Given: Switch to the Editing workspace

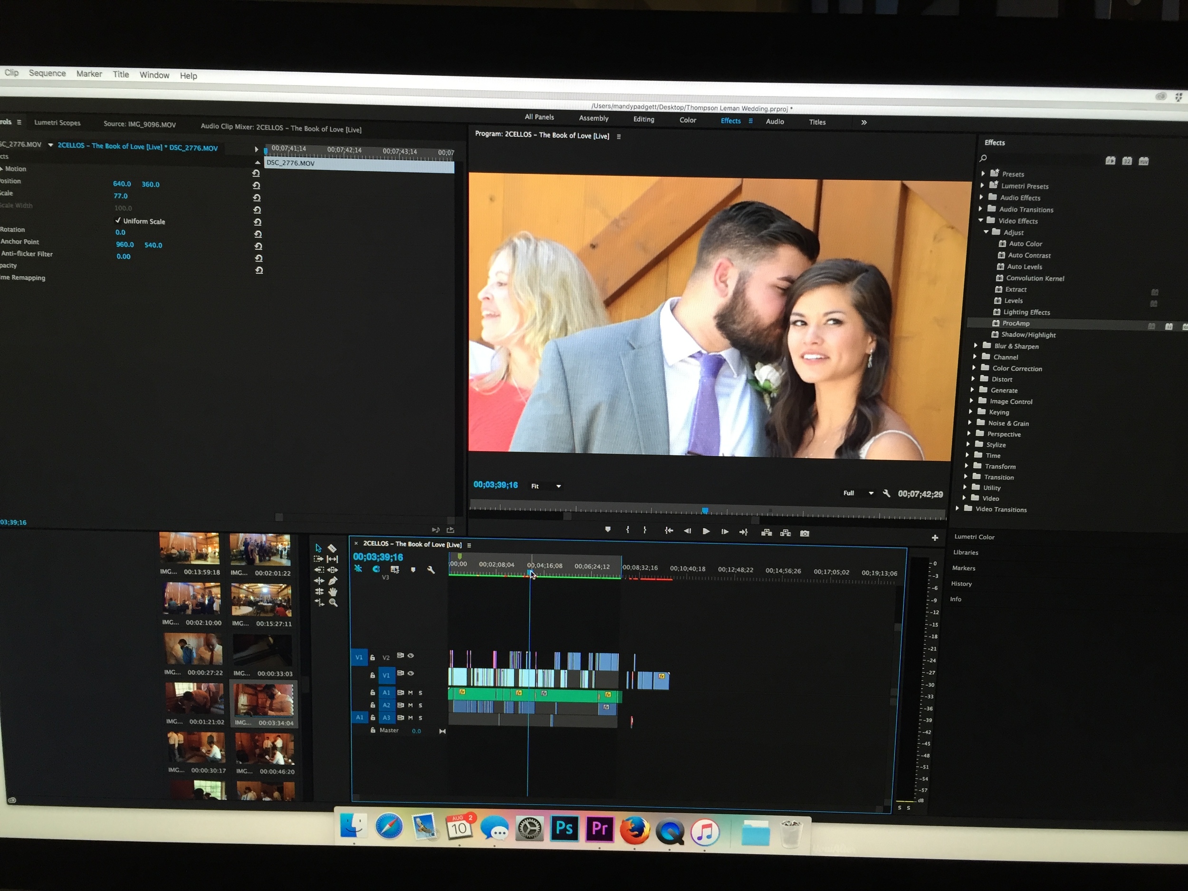Looking at the screenshot, I should coord(643,119).
